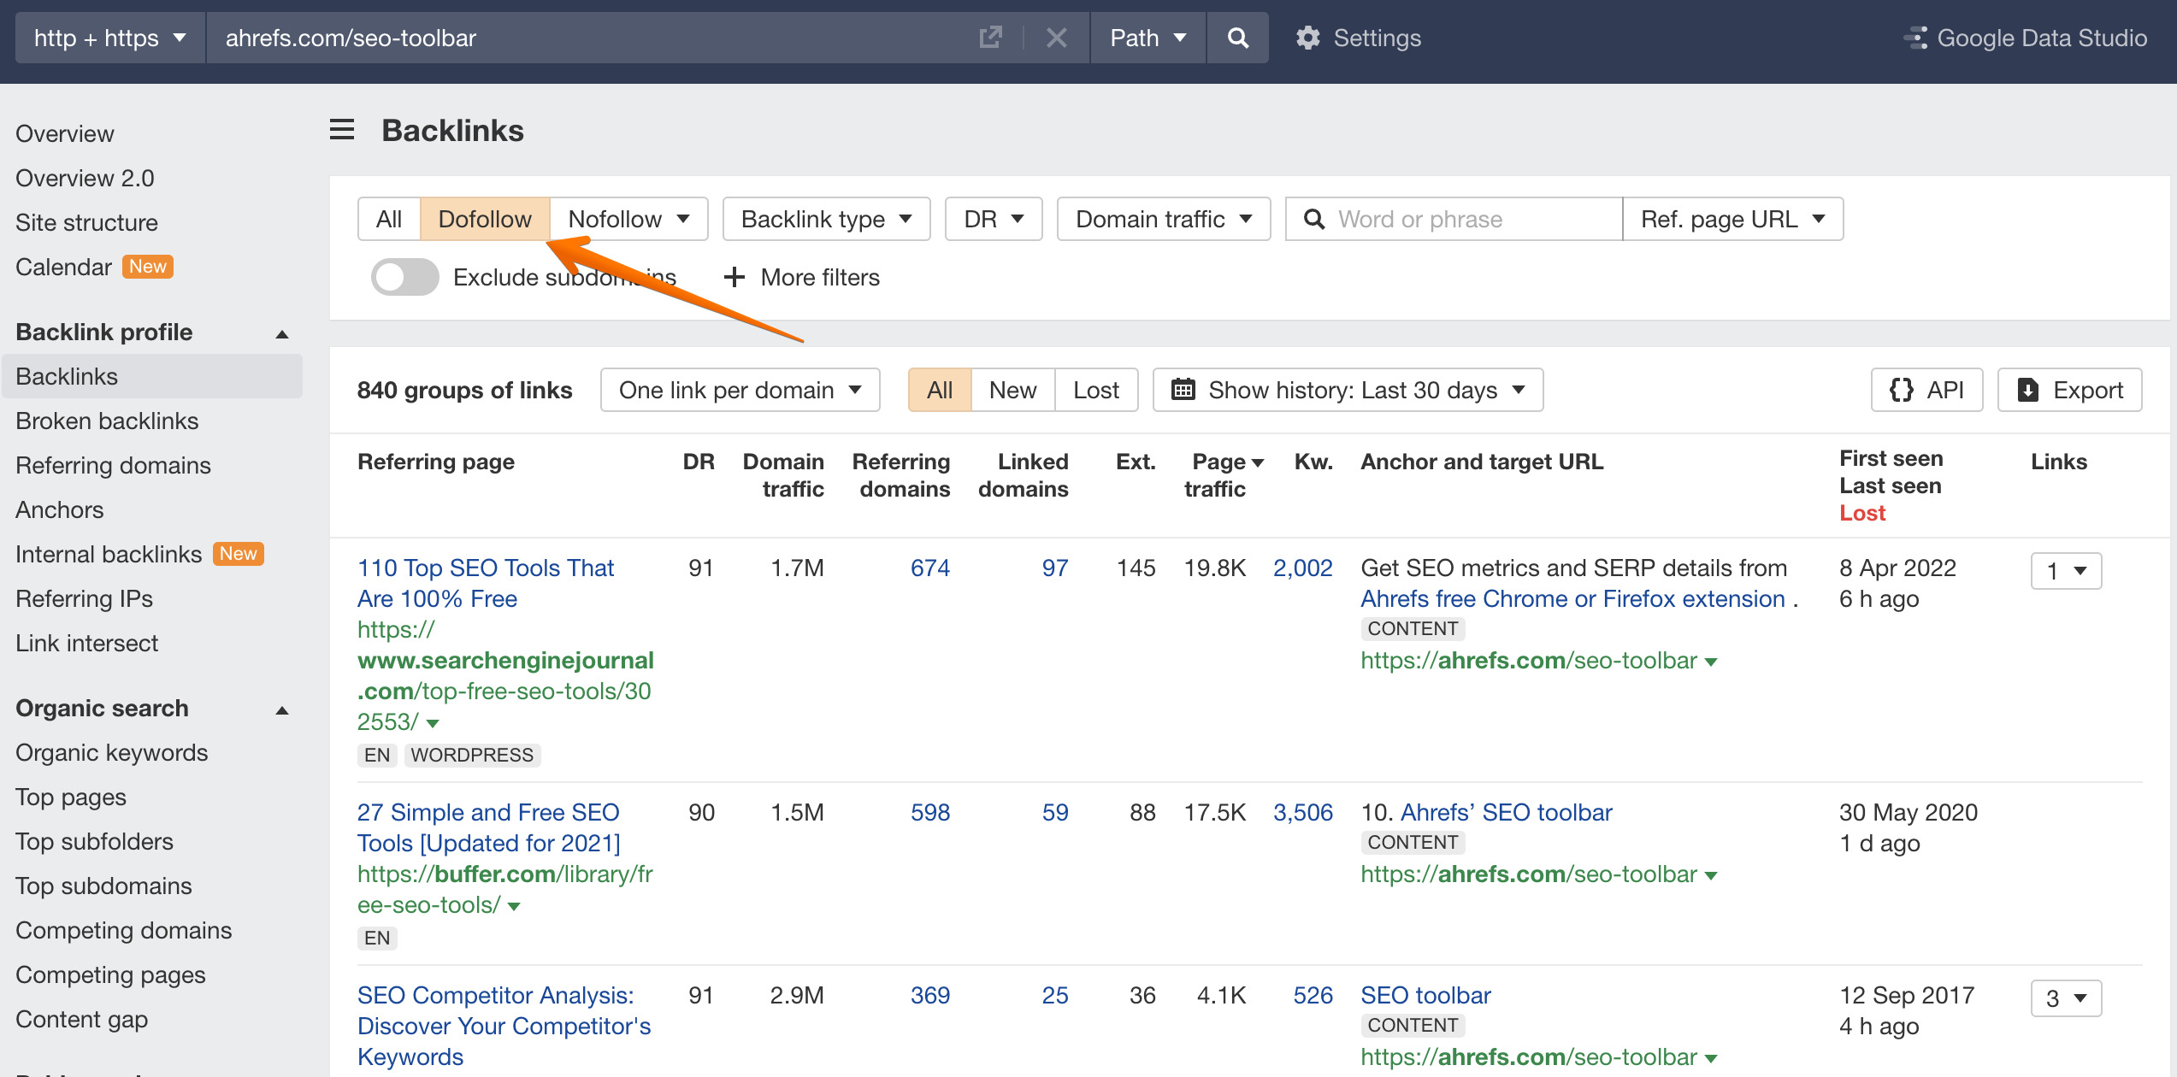Screen dimensions: 2177x1077
Task: Run the search using the magnifier icon
Action: click(x=1237, y=38)
